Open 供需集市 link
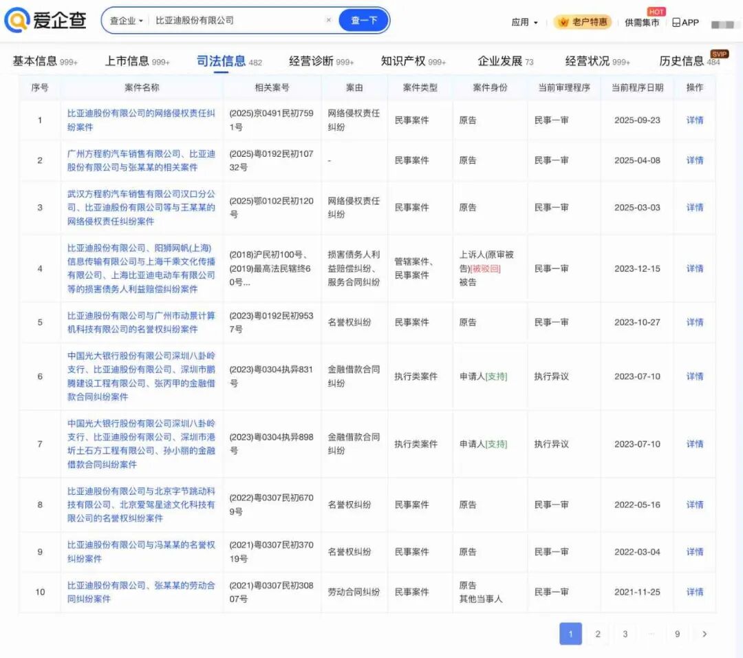This screenshot has width=743, height=658. (642, 23)
